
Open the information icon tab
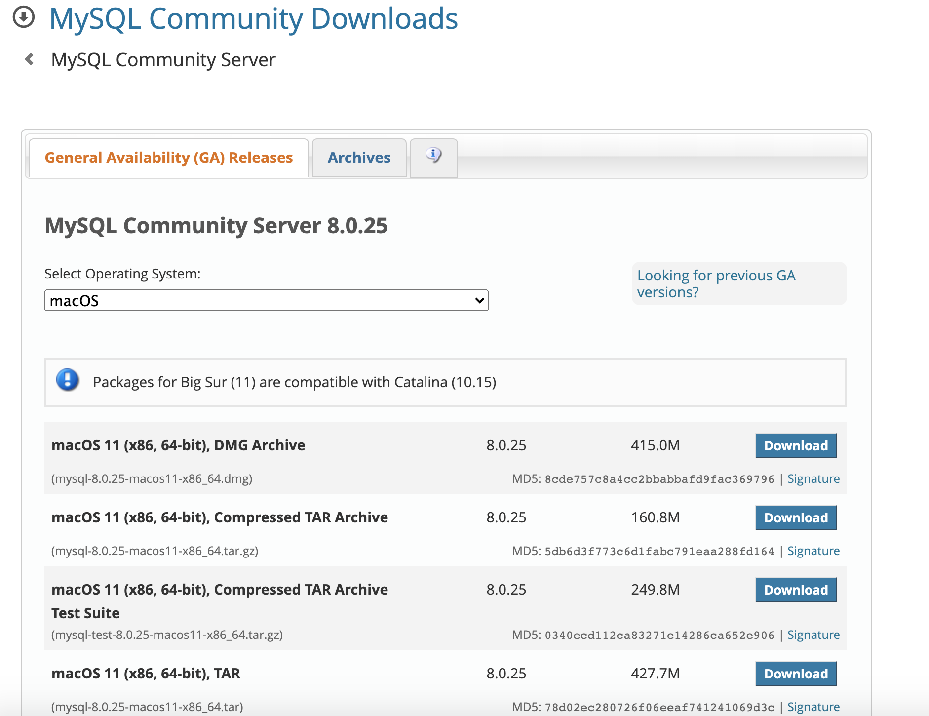(x=433, y=157)
